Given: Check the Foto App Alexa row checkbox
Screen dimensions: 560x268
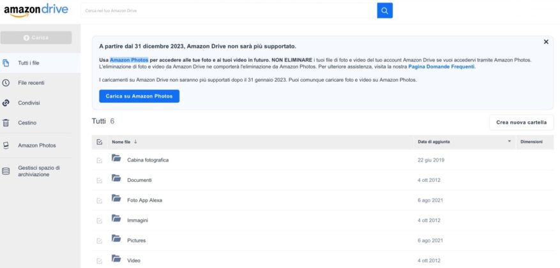Looking at the screenshot, I should click(99, 201).
